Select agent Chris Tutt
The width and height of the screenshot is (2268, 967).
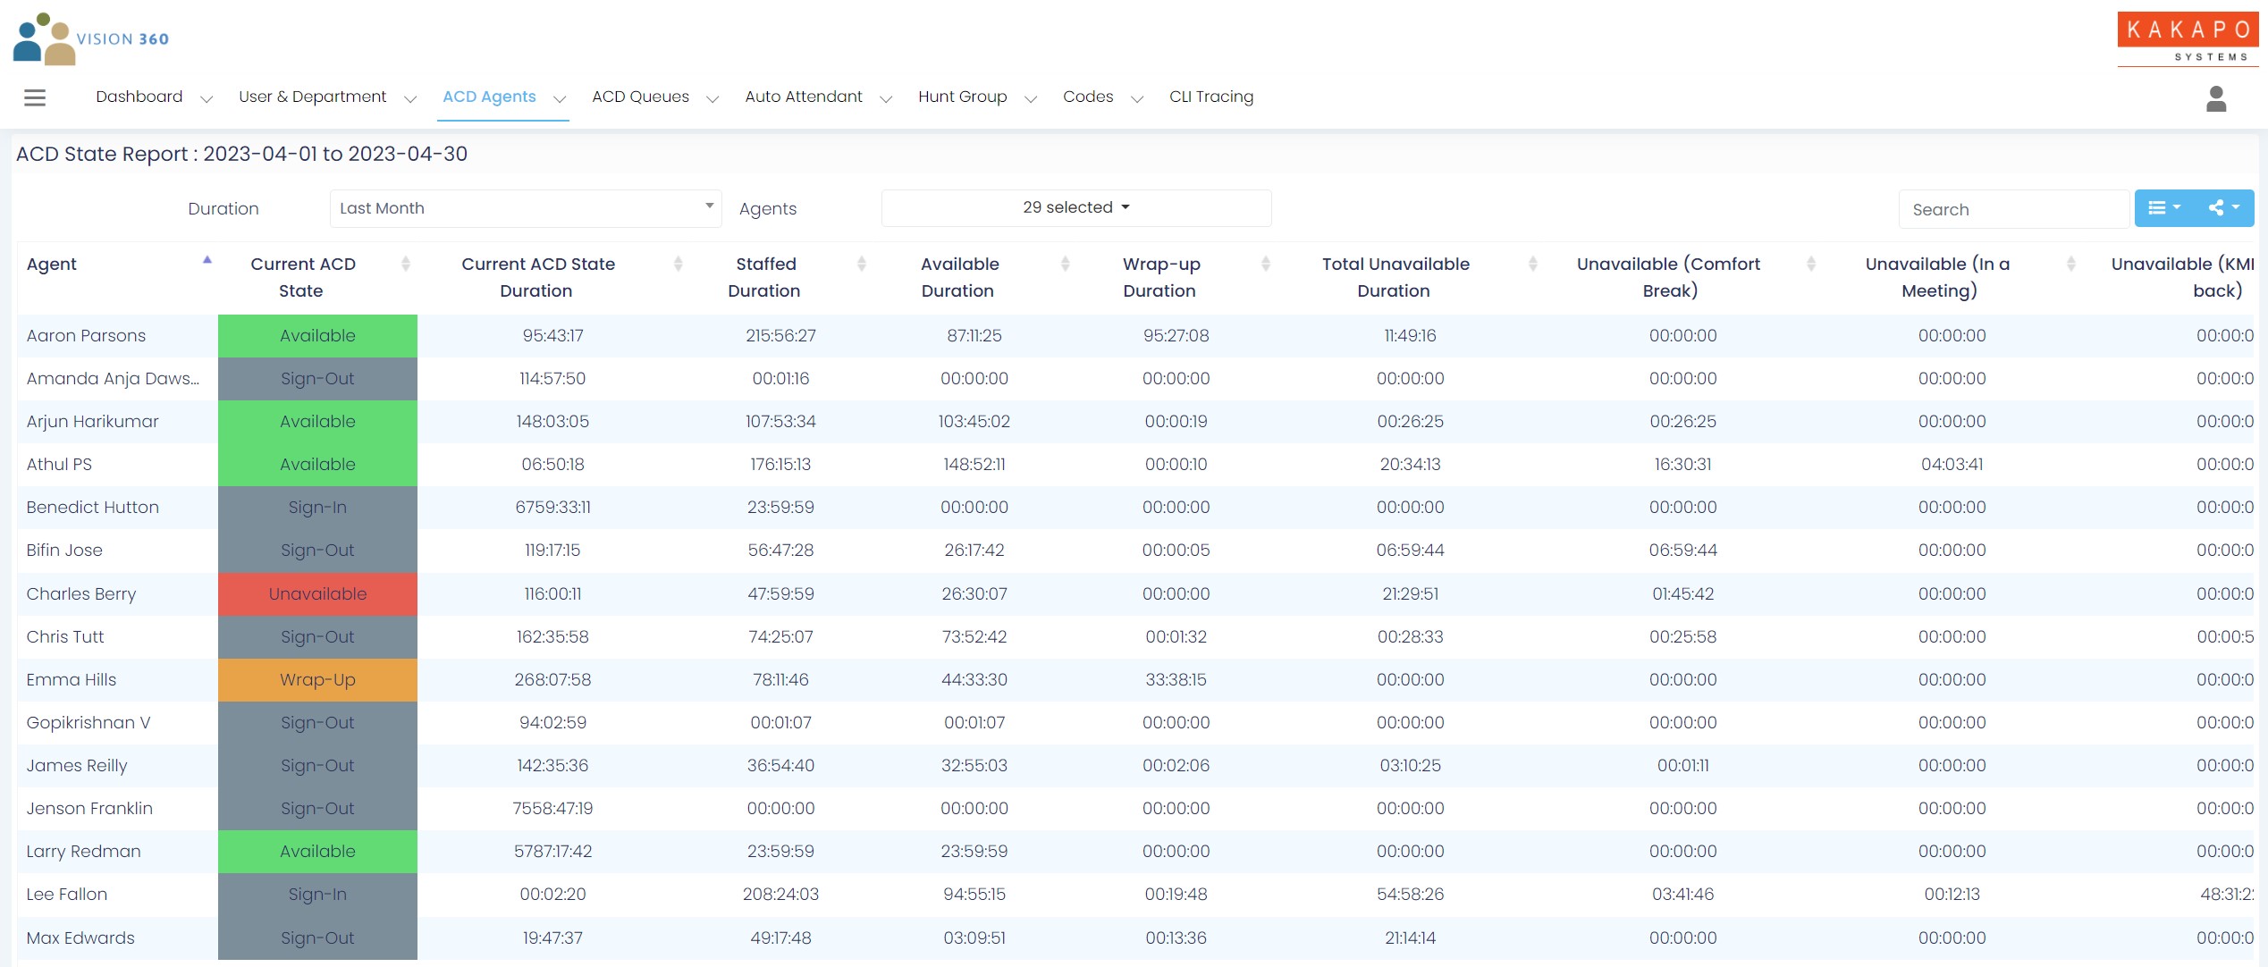[65, 637]
